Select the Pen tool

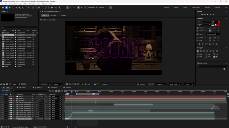pos(39,8)
